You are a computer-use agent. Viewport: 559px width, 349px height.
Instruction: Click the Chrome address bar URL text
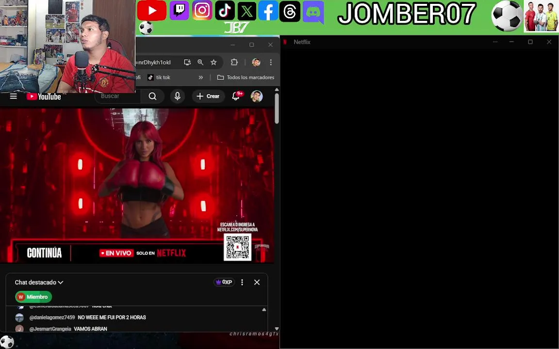pyautogui.click(x=153, y=63)
